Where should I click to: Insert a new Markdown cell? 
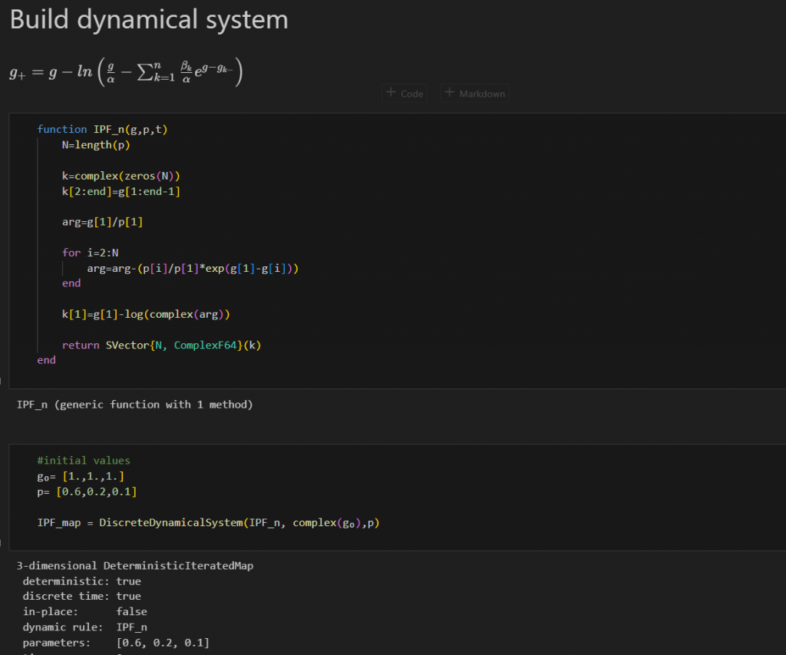point(475,94)
